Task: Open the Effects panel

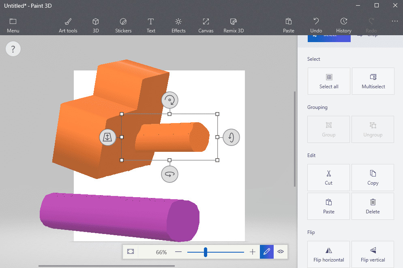Action: pyautogui.click(x=178, y=25)
